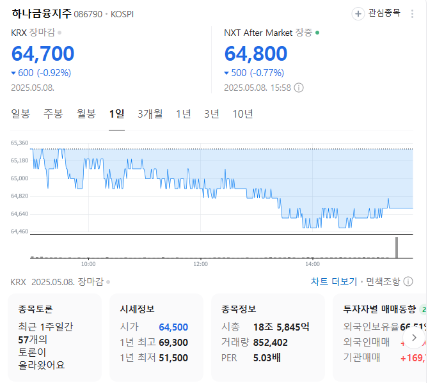This screenshot has height=383, width=428.
Task: Click 1년 최고 value 69,300
Action: point(173,342)
